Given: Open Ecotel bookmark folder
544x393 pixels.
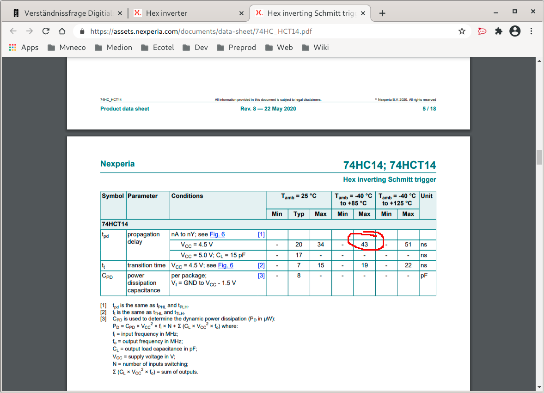Looking at the screenshot, I should 158,48.
